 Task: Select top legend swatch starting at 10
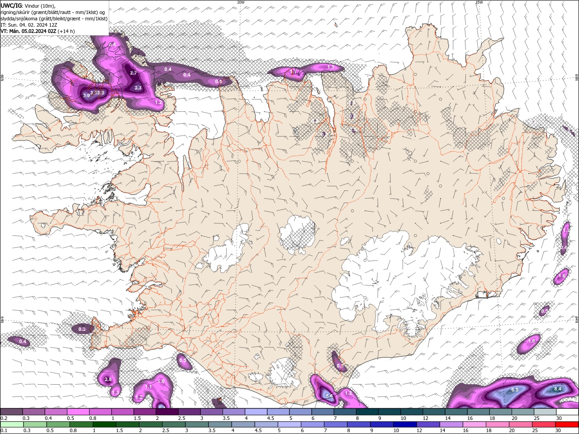click(x=412, y=411)
